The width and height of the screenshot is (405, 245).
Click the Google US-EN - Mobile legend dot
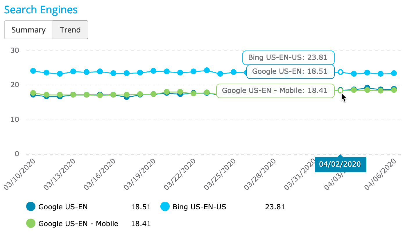tap(31, 224)
